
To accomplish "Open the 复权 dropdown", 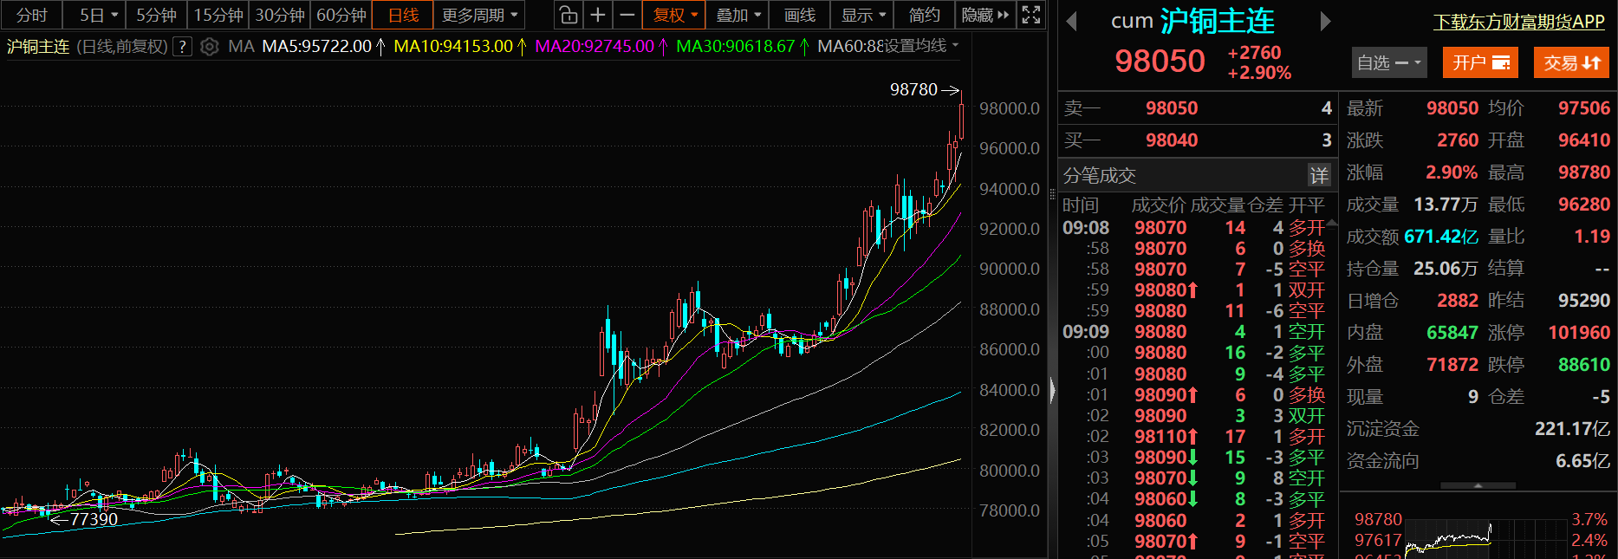I will [675, 15].
